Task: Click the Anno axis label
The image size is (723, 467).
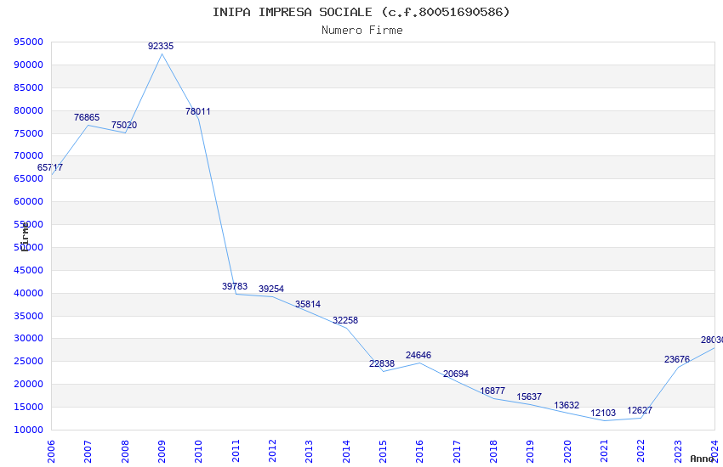Action: (702, 459)
